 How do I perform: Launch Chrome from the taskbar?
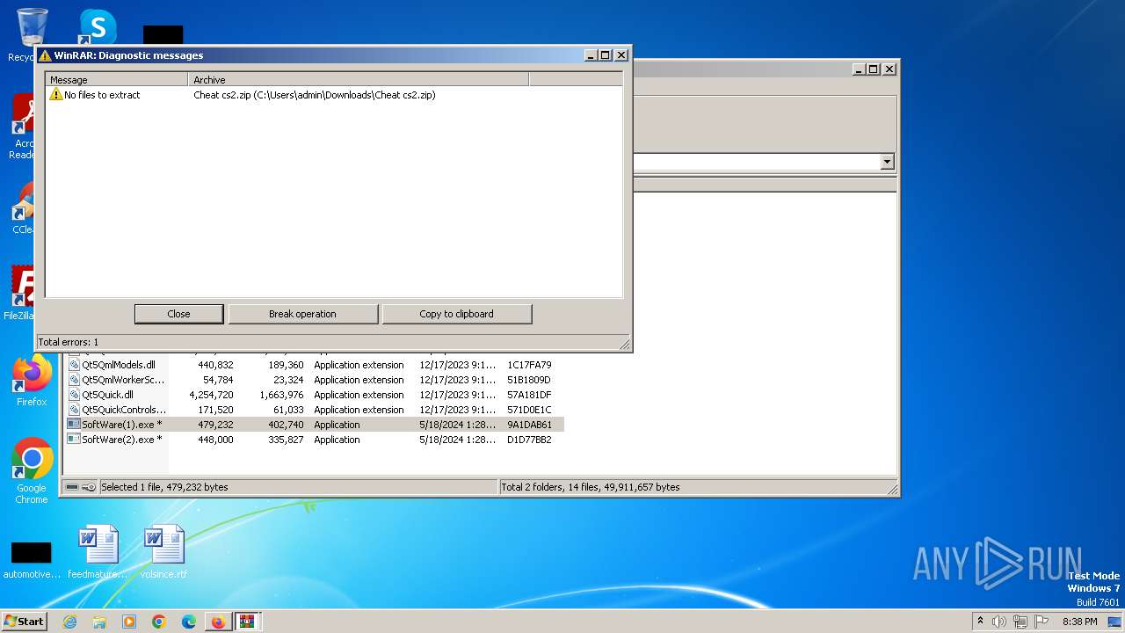159,622
